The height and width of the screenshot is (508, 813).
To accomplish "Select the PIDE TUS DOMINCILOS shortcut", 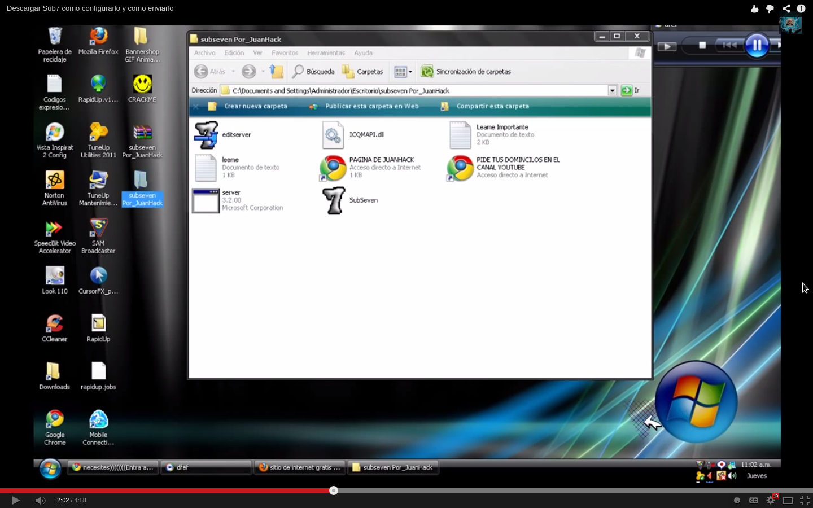I will tap(504, 168).
